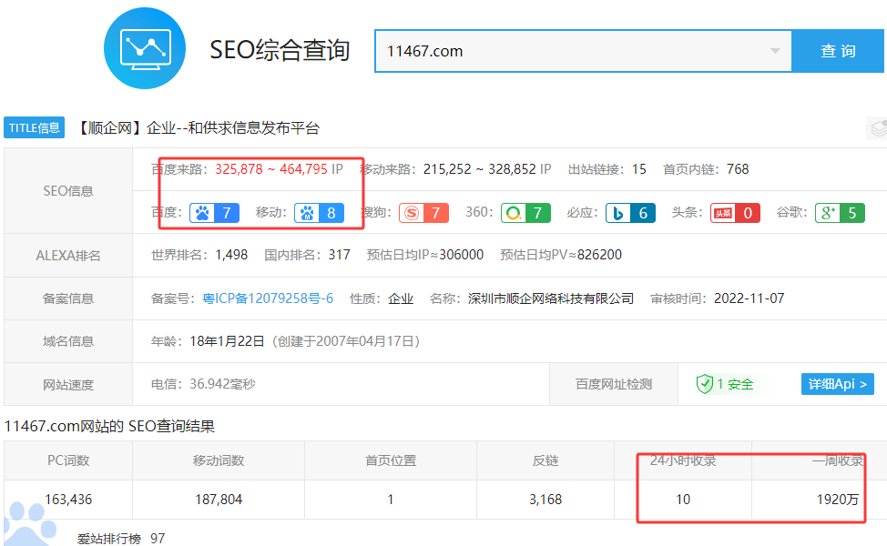Click the SEO综合查询 chart monitor logo
Image resolution: width=887 pixels, height=546 pixels.
point(145,48)
